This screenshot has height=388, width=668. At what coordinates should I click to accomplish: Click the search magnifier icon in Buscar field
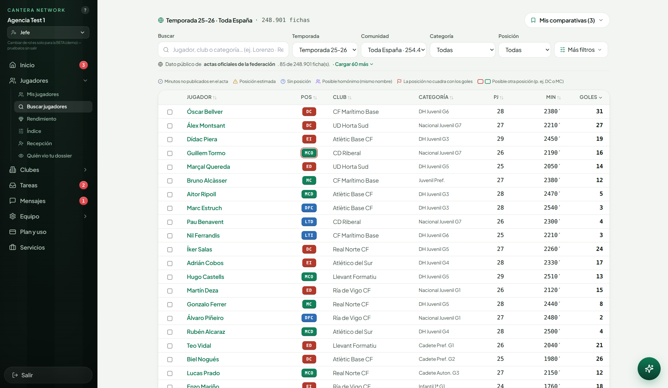pos(166,50)
